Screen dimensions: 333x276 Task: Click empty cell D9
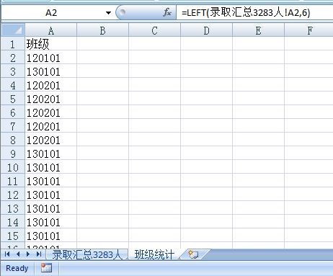point(206,153)
